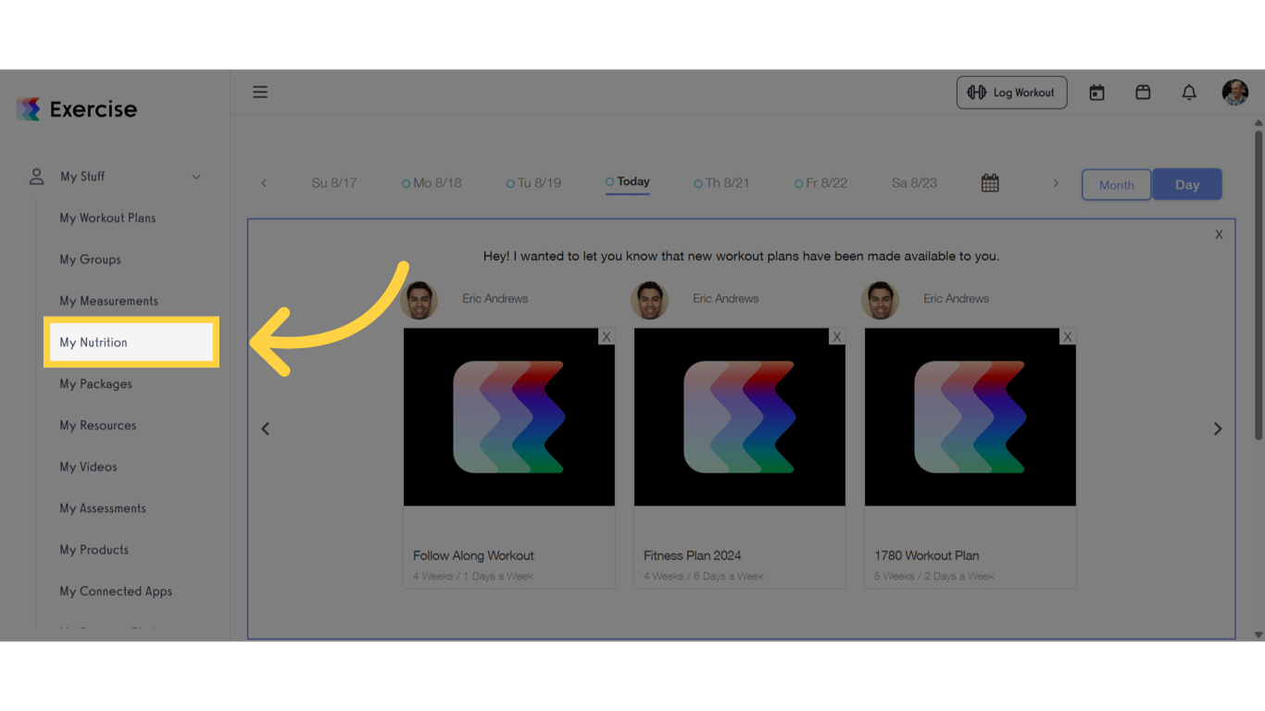Click the Follow Along Workout title
The width and height of the screenshot is (1265, 711).
tap(473, 555)
